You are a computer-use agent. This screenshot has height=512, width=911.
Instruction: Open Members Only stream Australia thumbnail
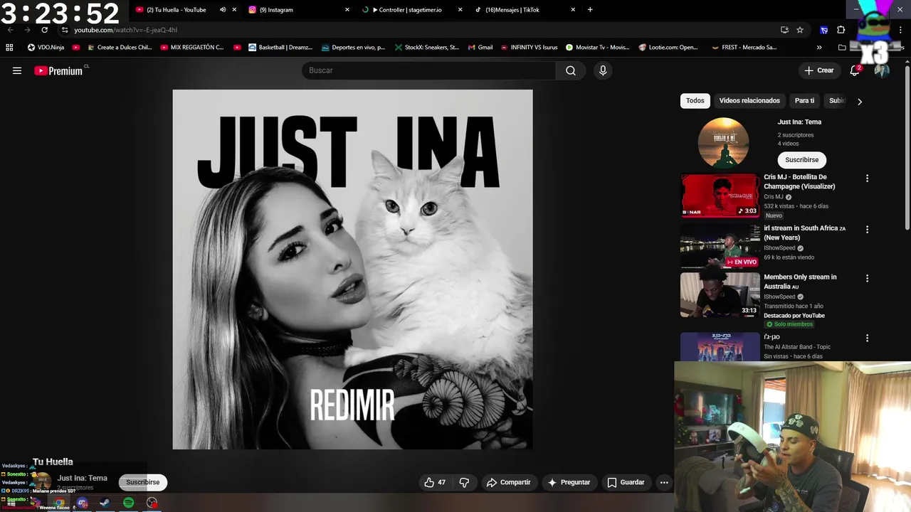[720, 296]
